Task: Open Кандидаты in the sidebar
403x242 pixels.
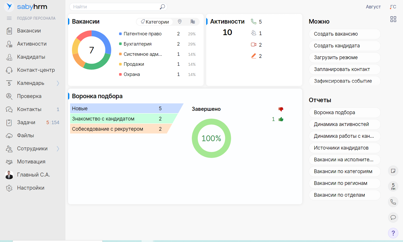Action: pyautogui.click(x=31, y=57)
